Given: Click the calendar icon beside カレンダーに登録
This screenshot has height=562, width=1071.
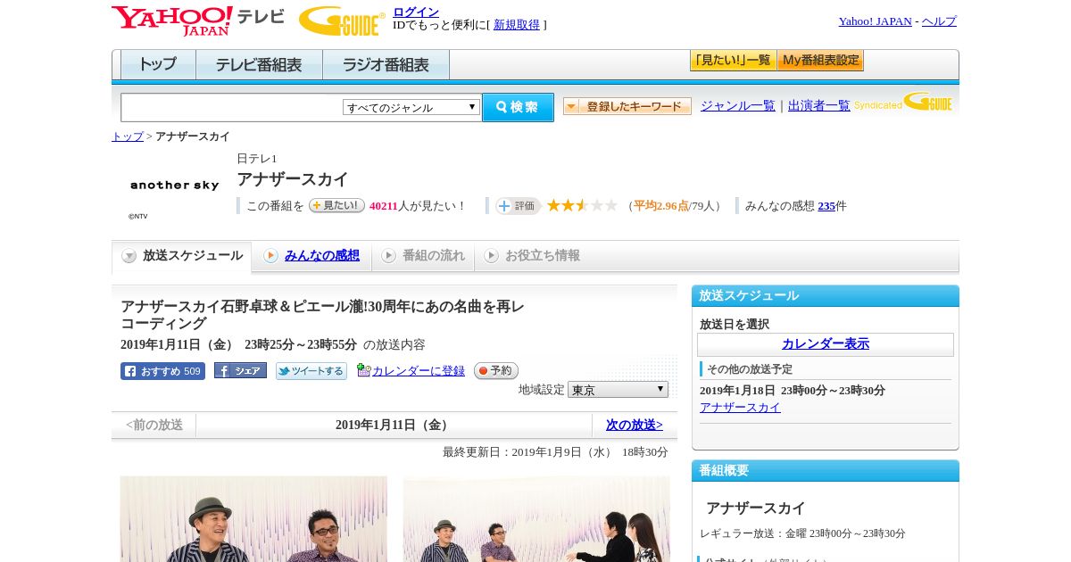Looking at the screenshot, I should coord(363,370).
